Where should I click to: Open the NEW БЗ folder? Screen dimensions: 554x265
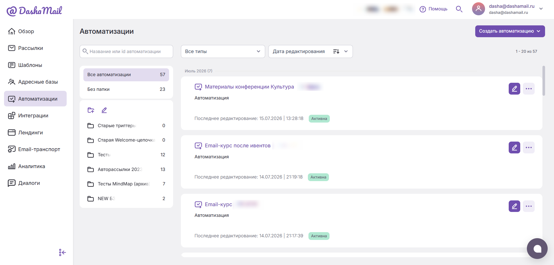pyautogui.click(x=126, y=199)
